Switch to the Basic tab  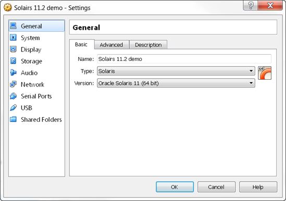tap(82, 44)
